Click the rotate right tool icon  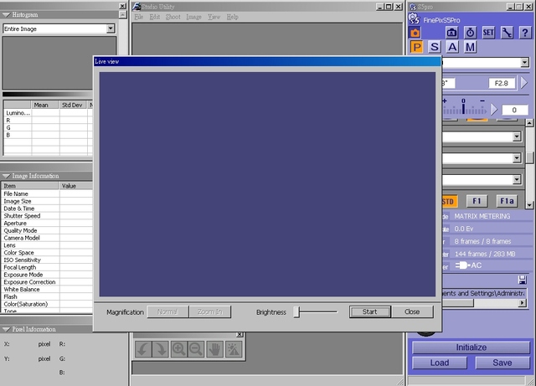(161, 349)
